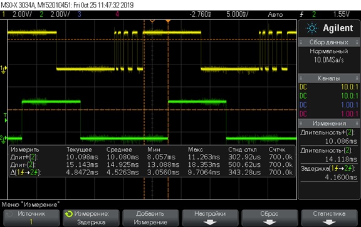Click the trigger level T marker
The width and height of the screenshot is (361, 227).
coord(5,118)
